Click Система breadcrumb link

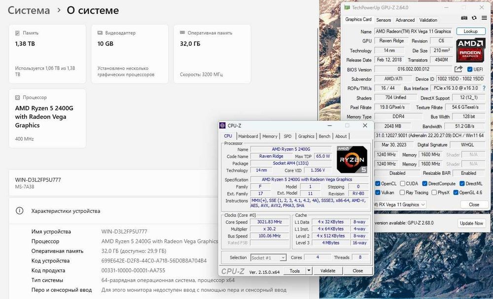click(29, 10)
